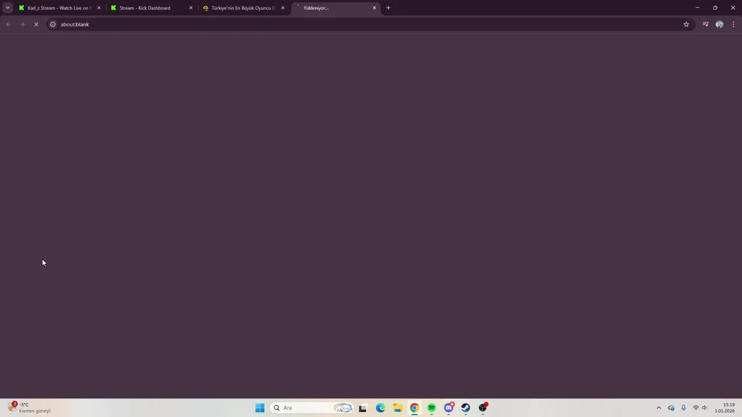Switch to the Kad_z Stream tab
This screenshot has width=742, height=417.
pos(60,8)
